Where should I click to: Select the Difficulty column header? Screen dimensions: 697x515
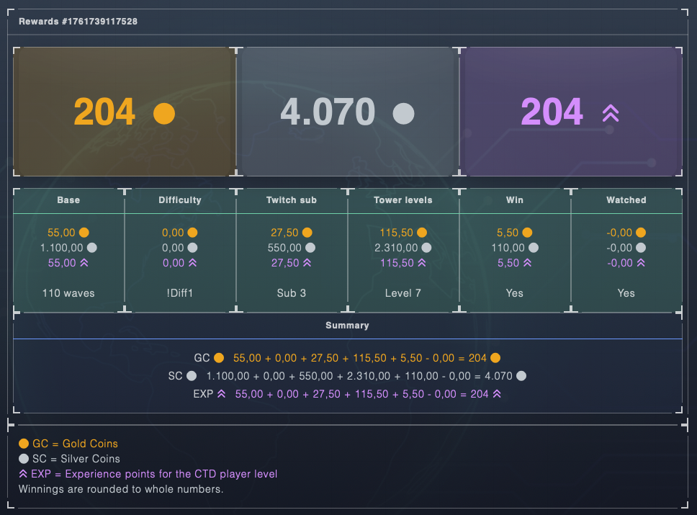180,200
